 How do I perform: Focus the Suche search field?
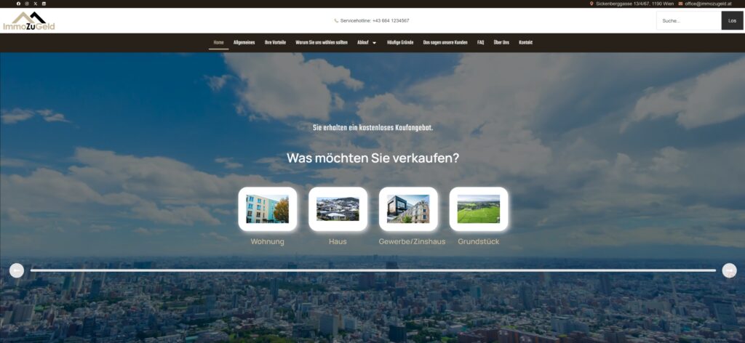(x=688, y=21)
